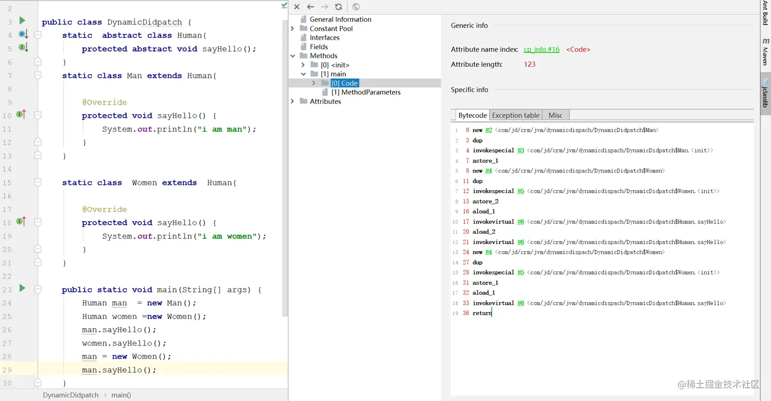The width and height of the screenshot is (771, 401).
Task: Open the Maven tool window
Action: [765, 51]
